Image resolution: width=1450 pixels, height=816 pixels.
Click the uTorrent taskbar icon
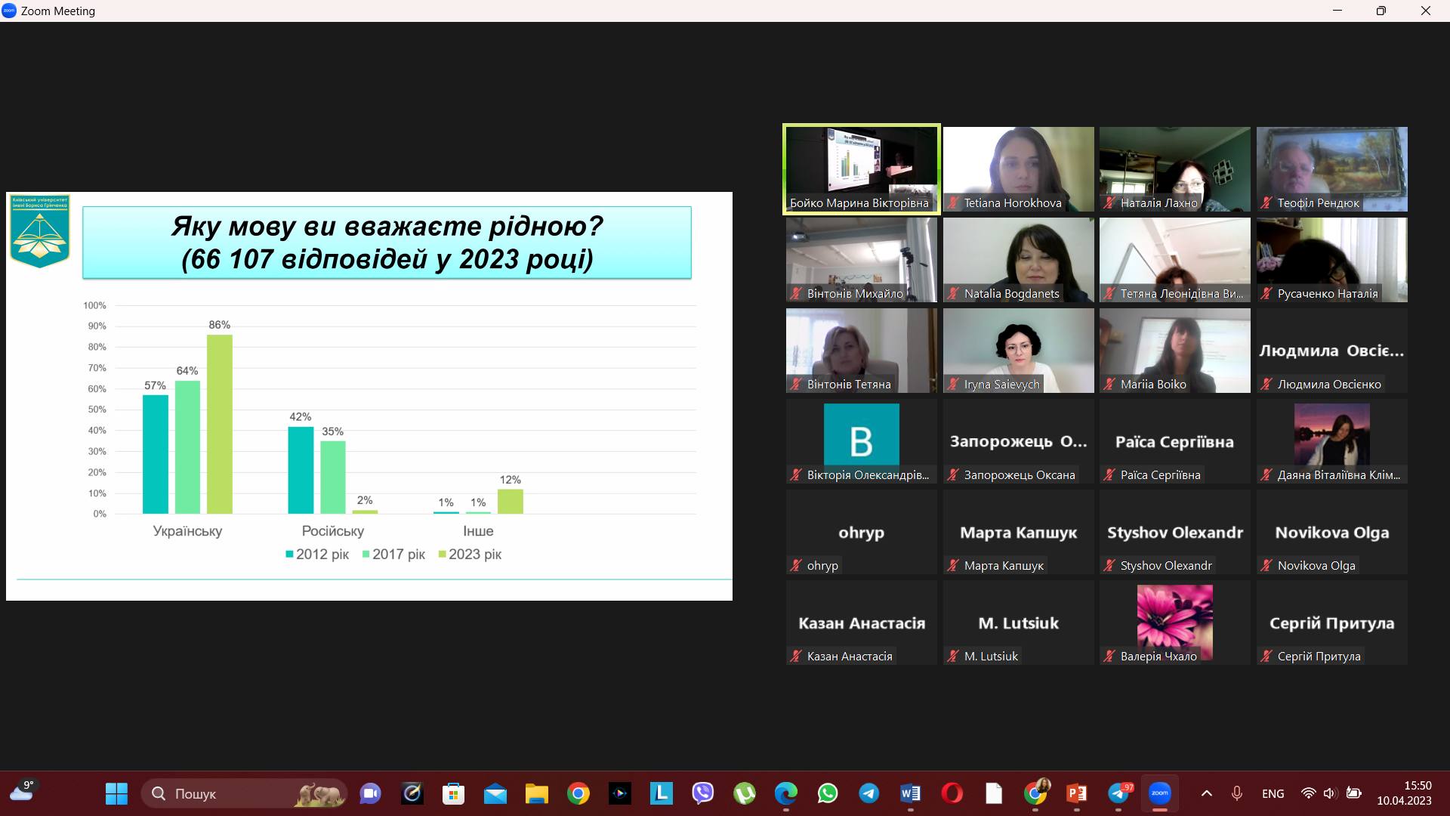[x=745, y=793]
